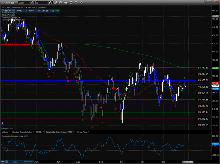Click the 8/8 375.00 level label

(x=203, y=80)
